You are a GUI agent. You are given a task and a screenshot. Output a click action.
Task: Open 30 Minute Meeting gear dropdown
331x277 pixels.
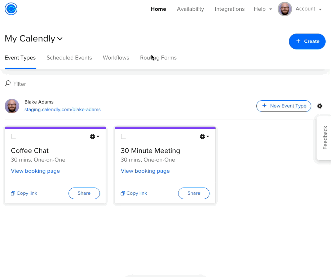click(204, 137)
